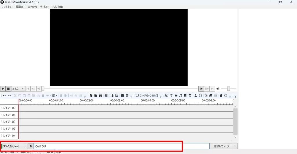Open the ヘルプ(H) menu

click(x=58, y=7)
